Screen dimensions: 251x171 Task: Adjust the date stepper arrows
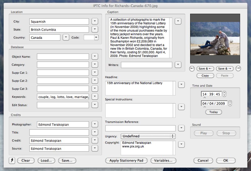pos(230,103)
